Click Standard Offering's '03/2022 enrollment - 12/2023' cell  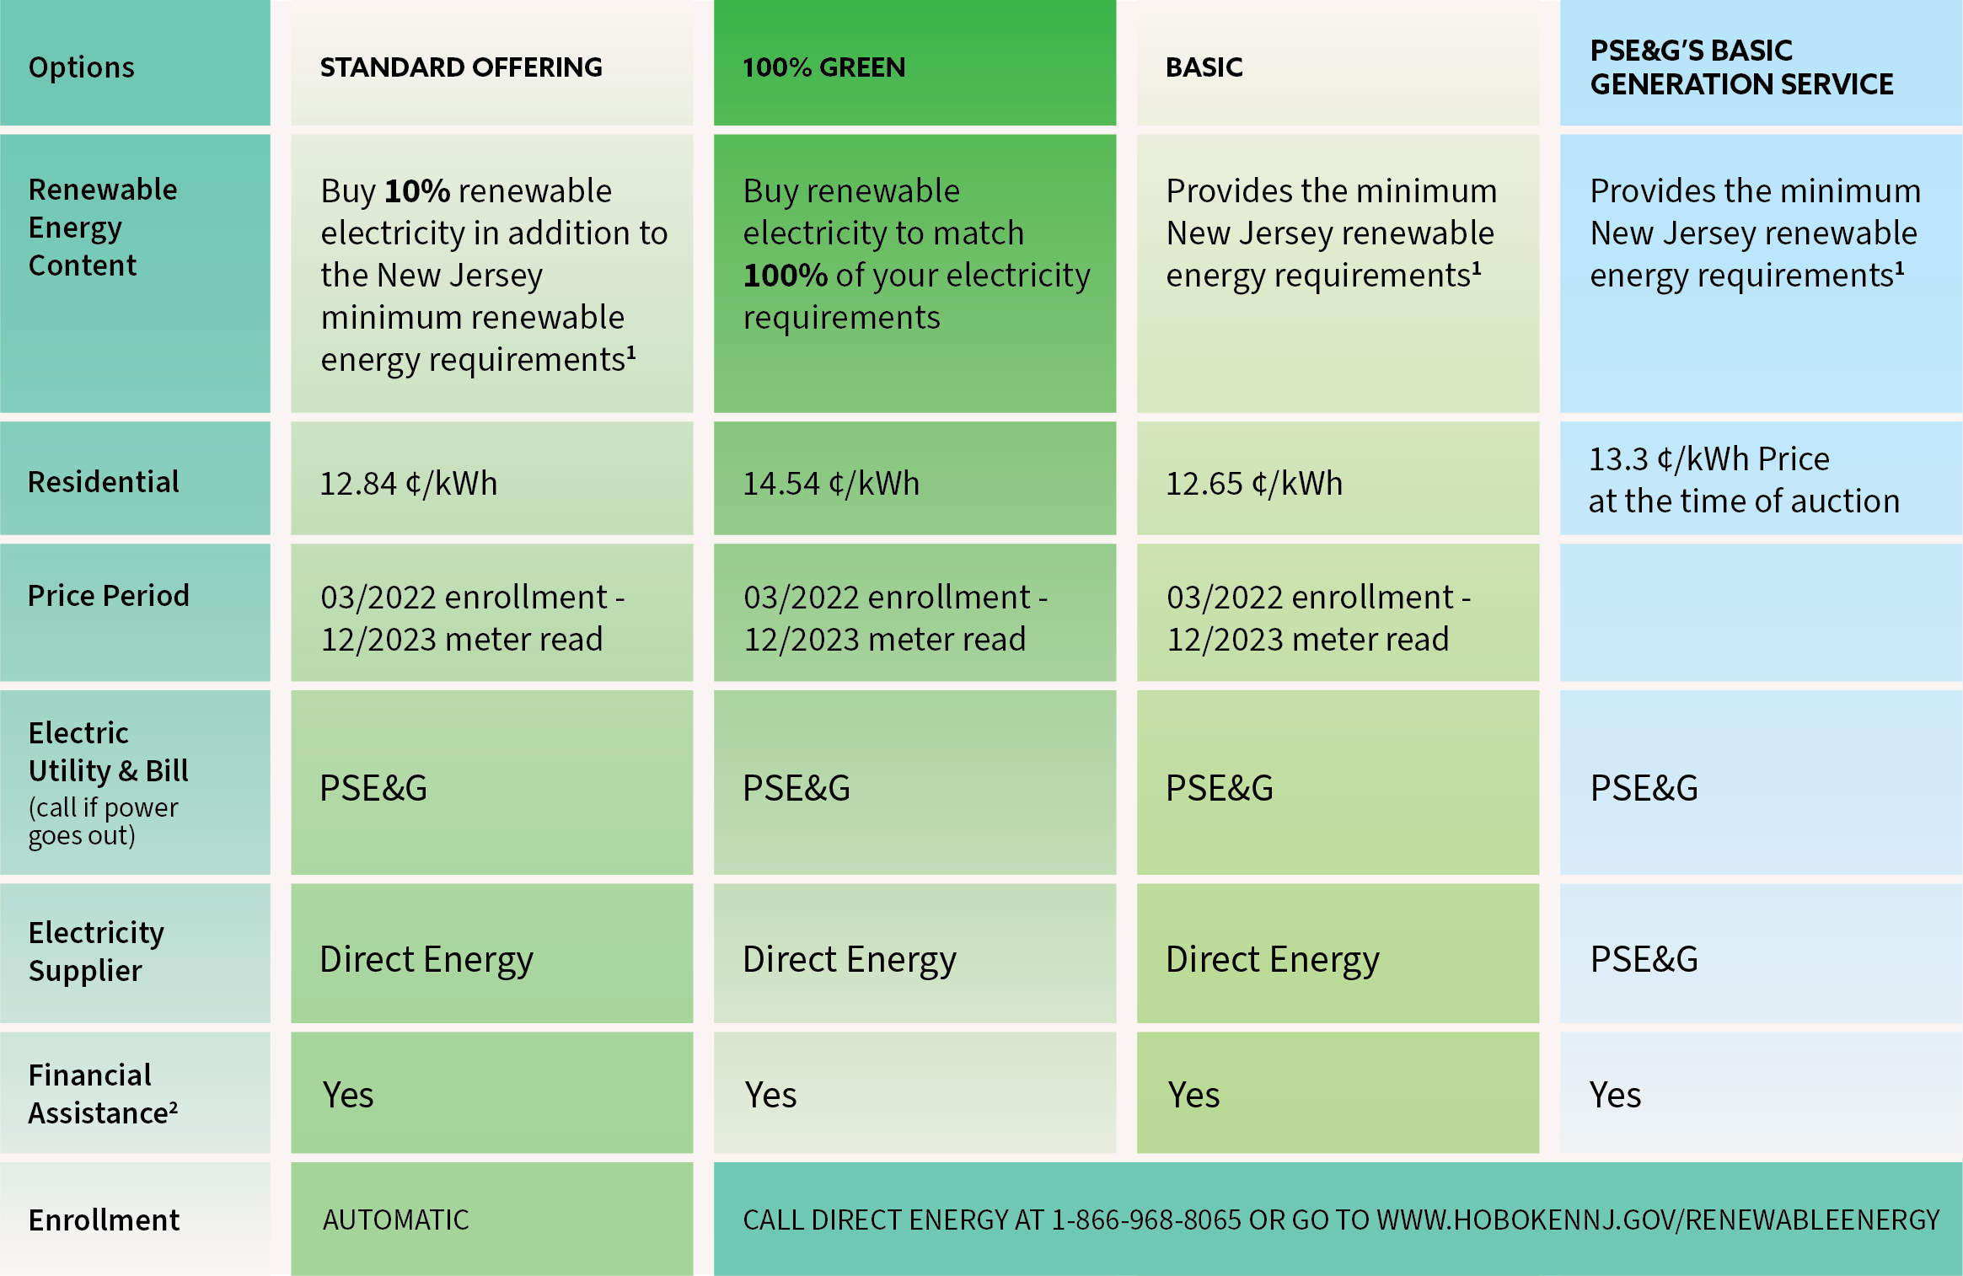click(492, 612)
